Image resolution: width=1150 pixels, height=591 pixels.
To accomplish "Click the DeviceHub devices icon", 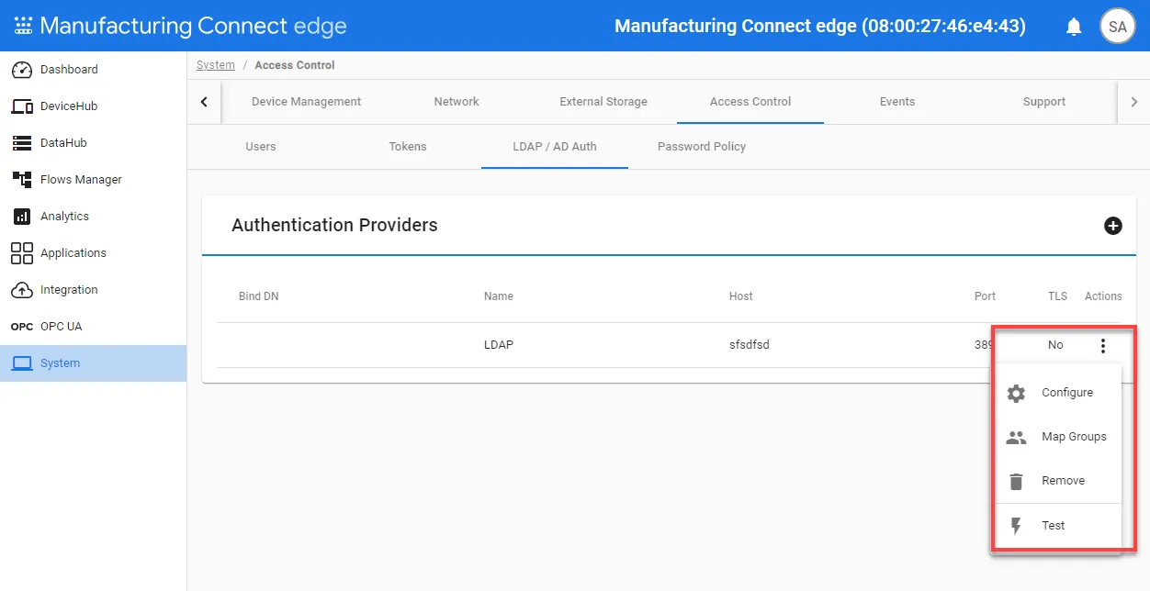I will (x=22, y=106).
